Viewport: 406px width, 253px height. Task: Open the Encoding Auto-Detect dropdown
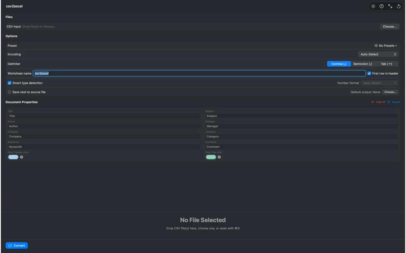tap(378, 54)
